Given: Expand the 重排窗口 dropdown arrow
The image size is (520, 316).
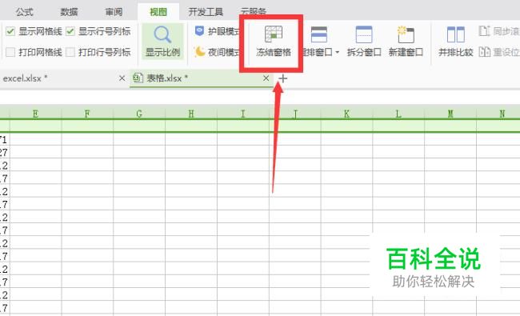Looking at the screenshot, I should (x=338, y=52).
